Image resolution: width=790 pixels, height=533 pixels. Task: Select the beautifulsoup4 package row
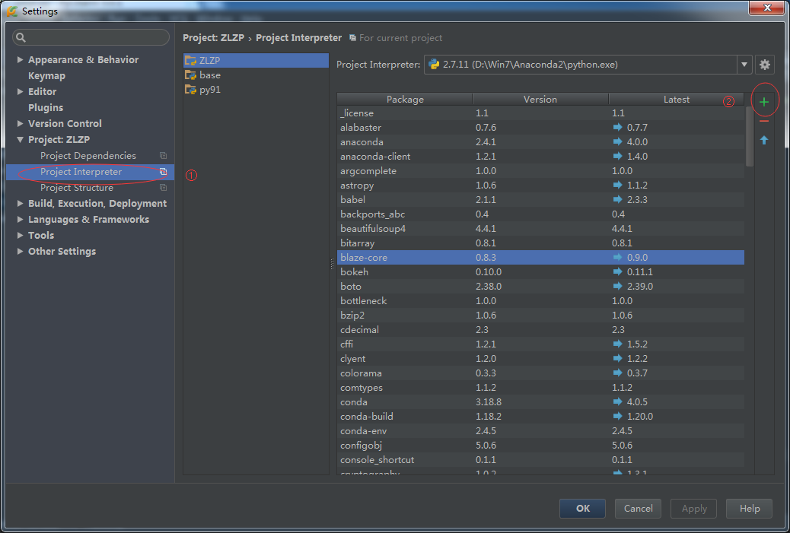(x=540, y=229)
